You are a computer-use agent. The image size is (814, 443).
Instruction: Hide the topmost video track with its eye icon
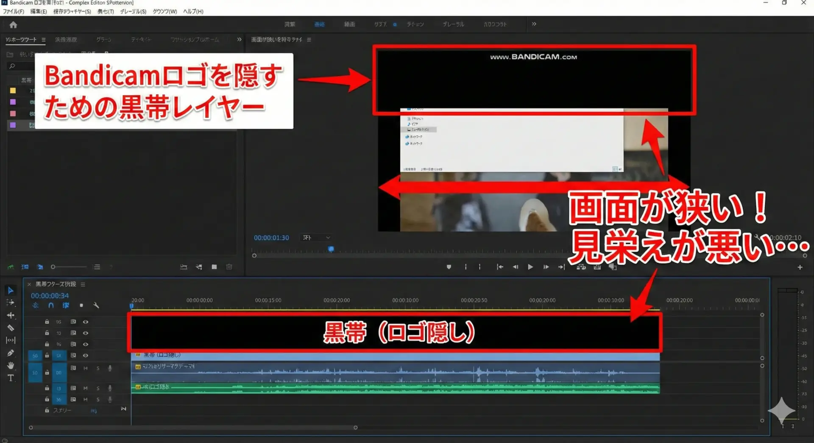86,322
